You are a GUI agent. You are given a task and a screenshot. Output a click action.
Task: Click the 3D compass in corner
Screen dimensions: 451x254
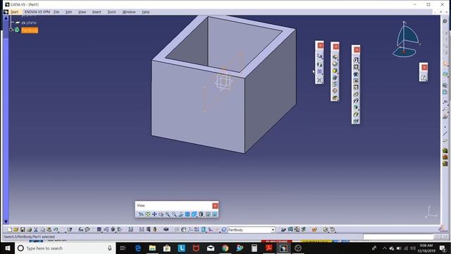tap(407, 40)
